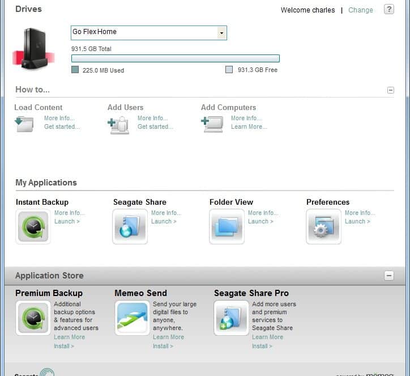Open the help question mark icon
Screen dimensions: 410x376
pyautogui.click(x=389, y=10)
